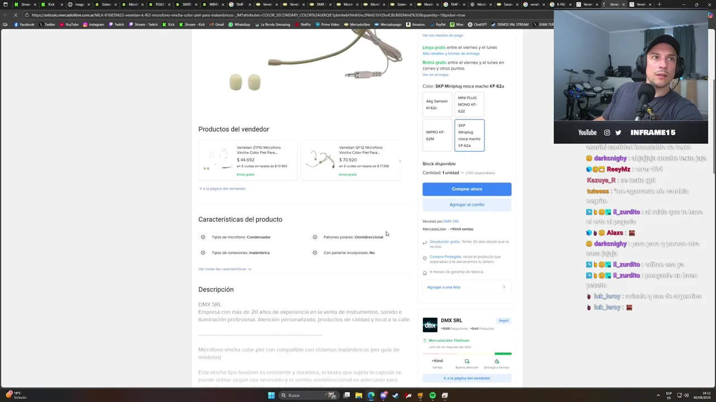Open the Twitter bookmark
This screenshot has height=402, width=716.
[47, 25]
